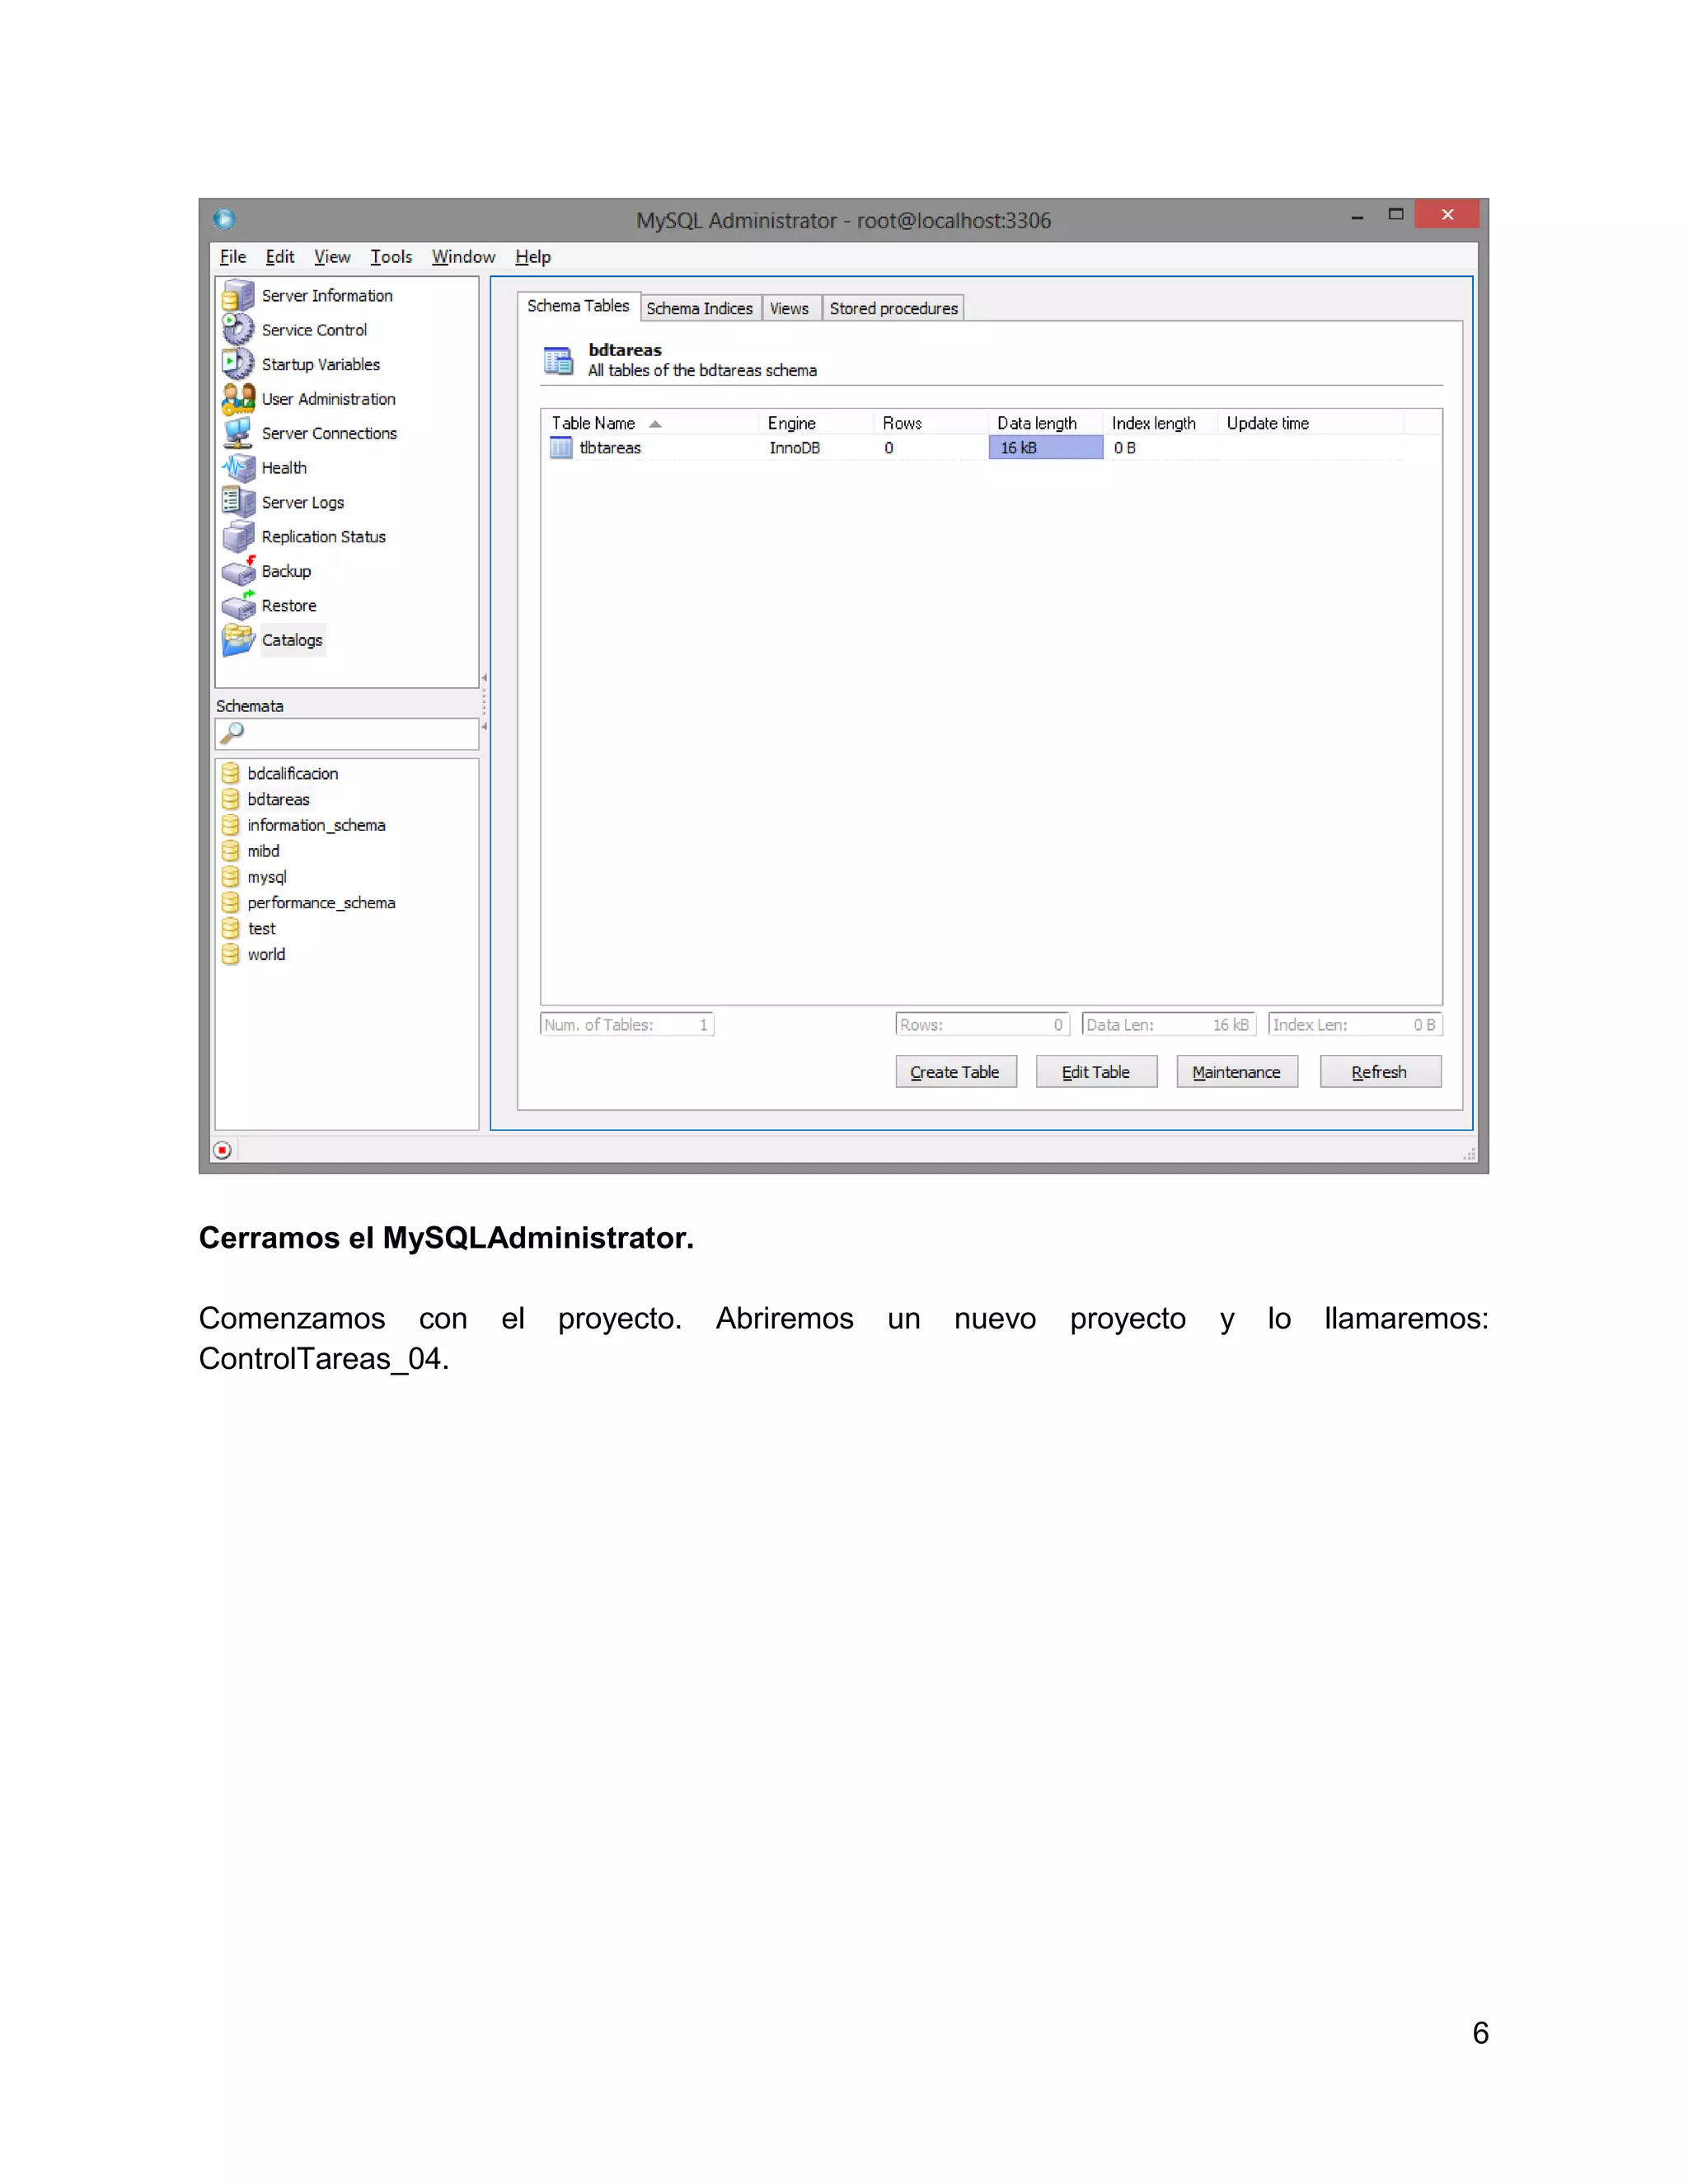Screen dimensions: 1688x2184
Task: Click the tlbtareas table icon
Action: [561, 448]
